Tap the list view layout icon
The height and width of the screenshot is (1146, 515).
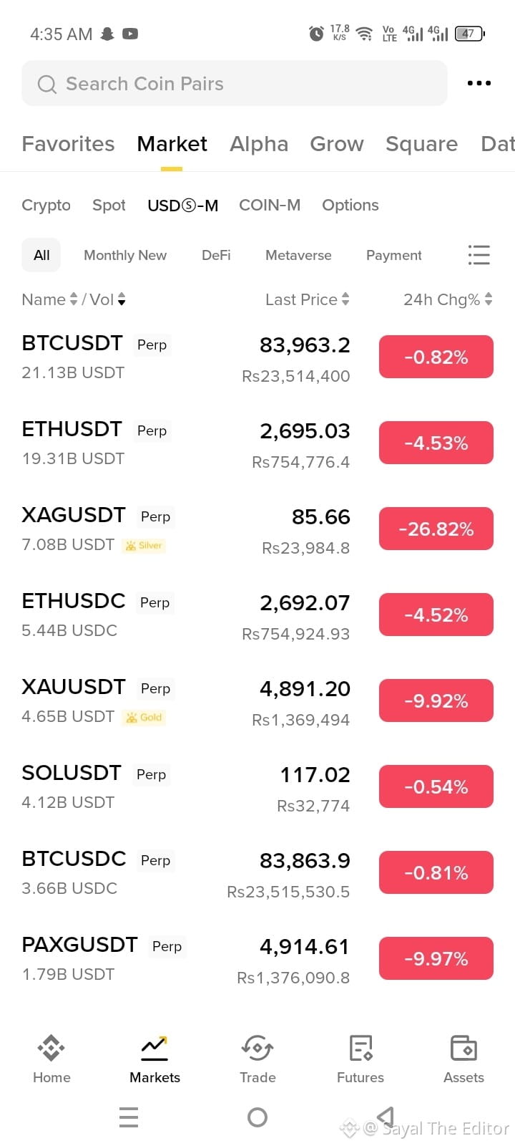tap(479, 255)
